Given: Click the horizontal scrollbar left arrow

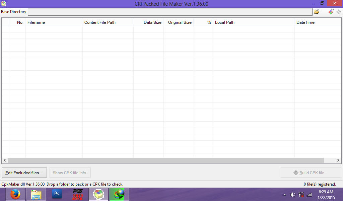Looking at the screenshot, I should pyautogui.click(x=5, y=160).
